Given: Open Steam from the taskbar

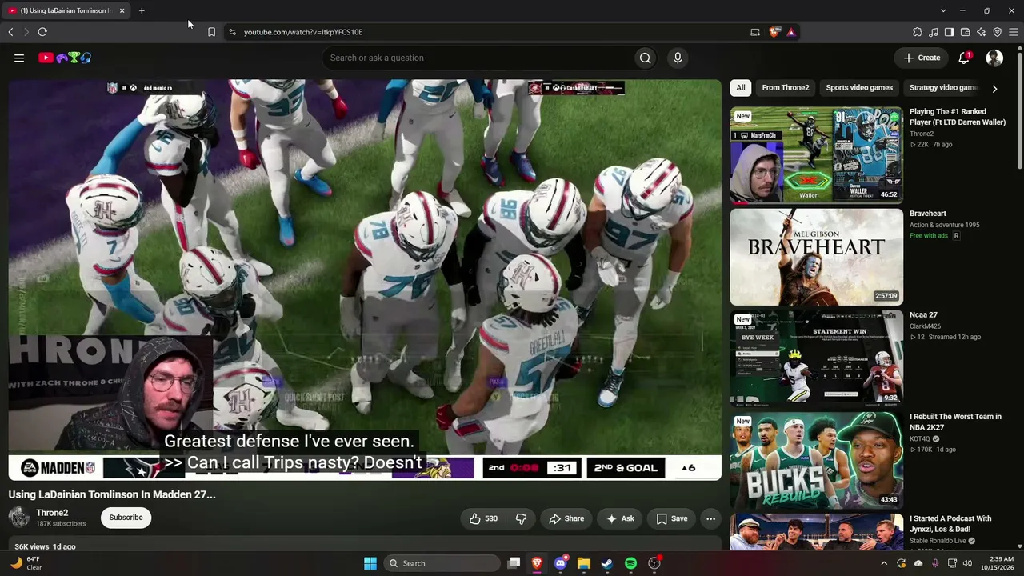Looking at the screenshot, I should pyautogui.click(x=607, y=563).
